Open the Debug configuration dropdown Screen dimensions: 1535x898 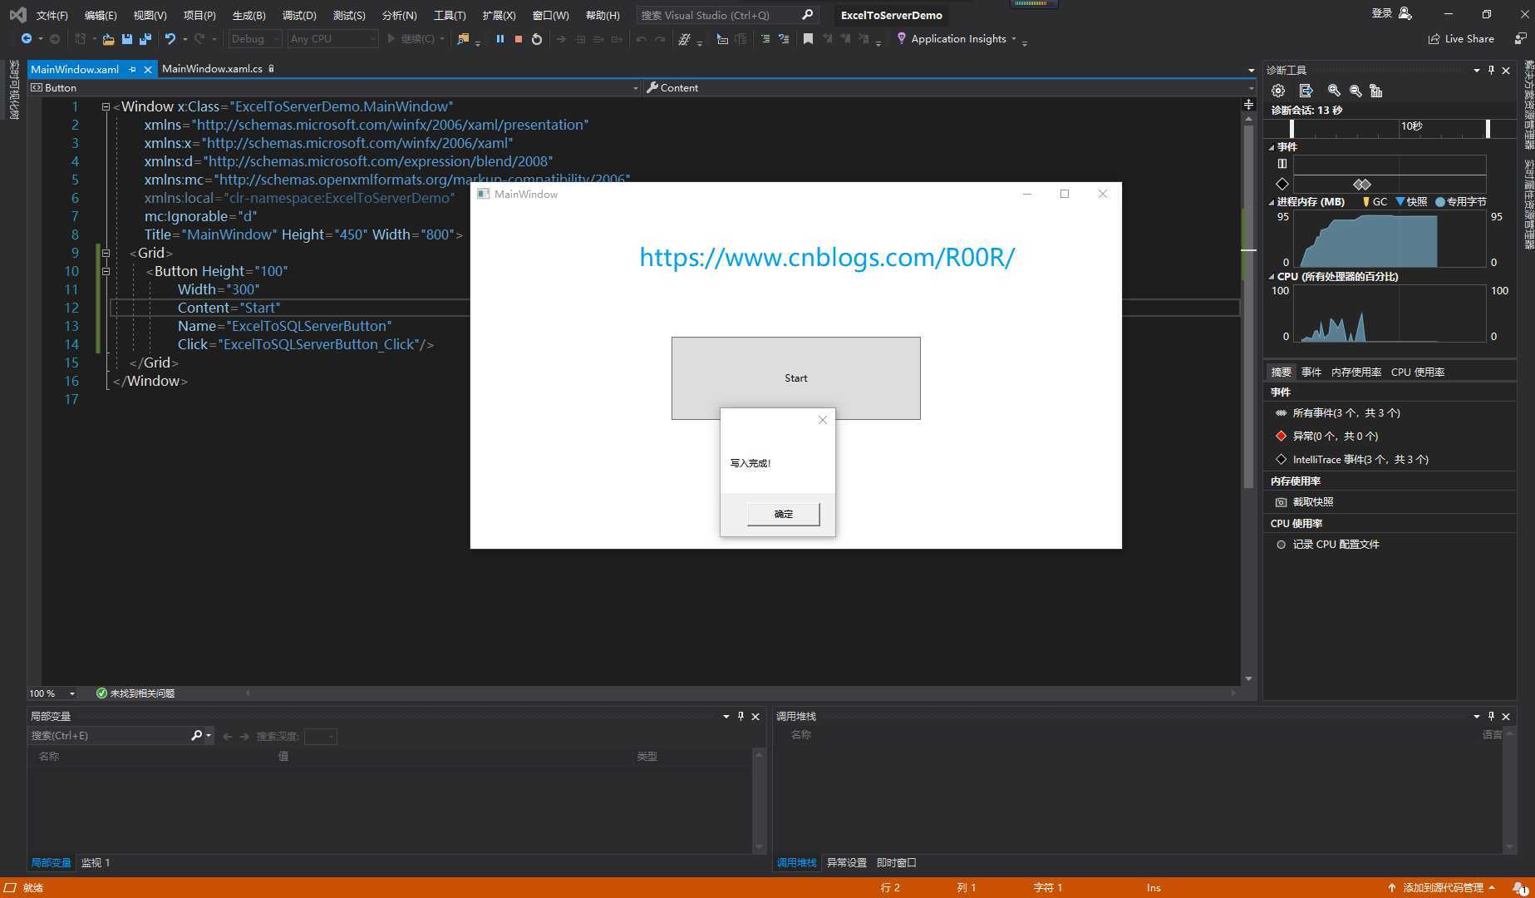point(255,39)
